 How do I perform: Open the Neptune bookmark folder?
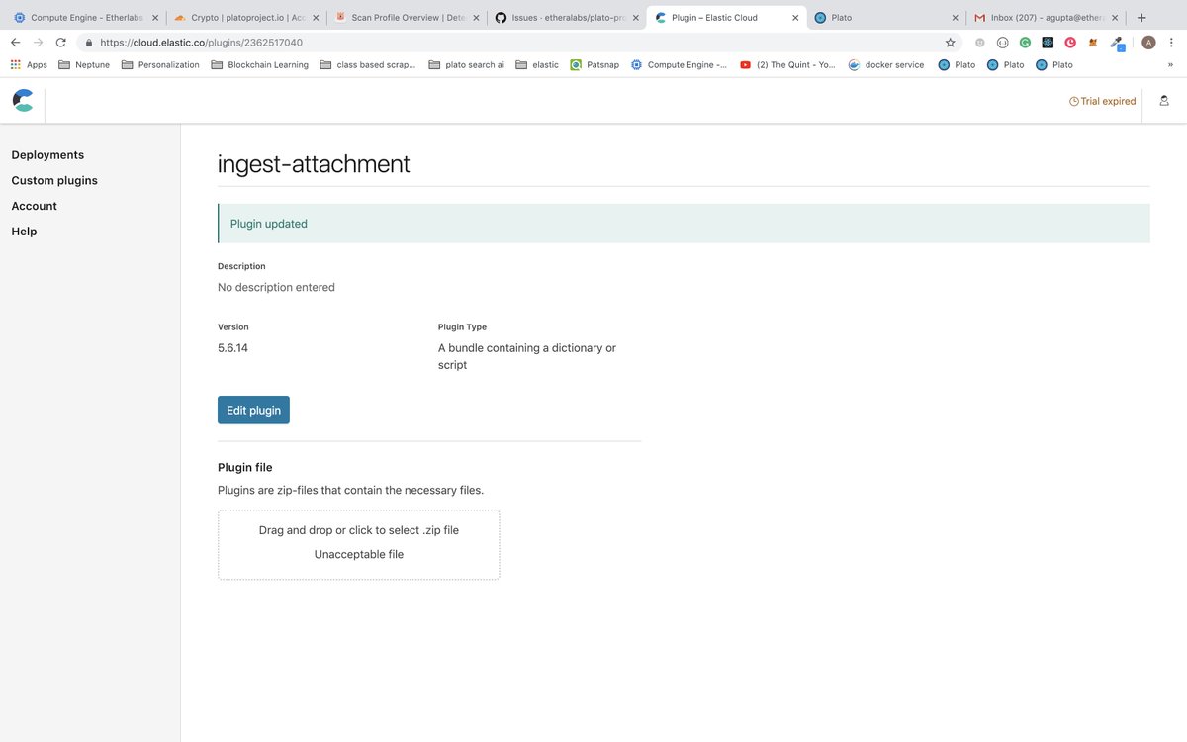tap(84, 64)
